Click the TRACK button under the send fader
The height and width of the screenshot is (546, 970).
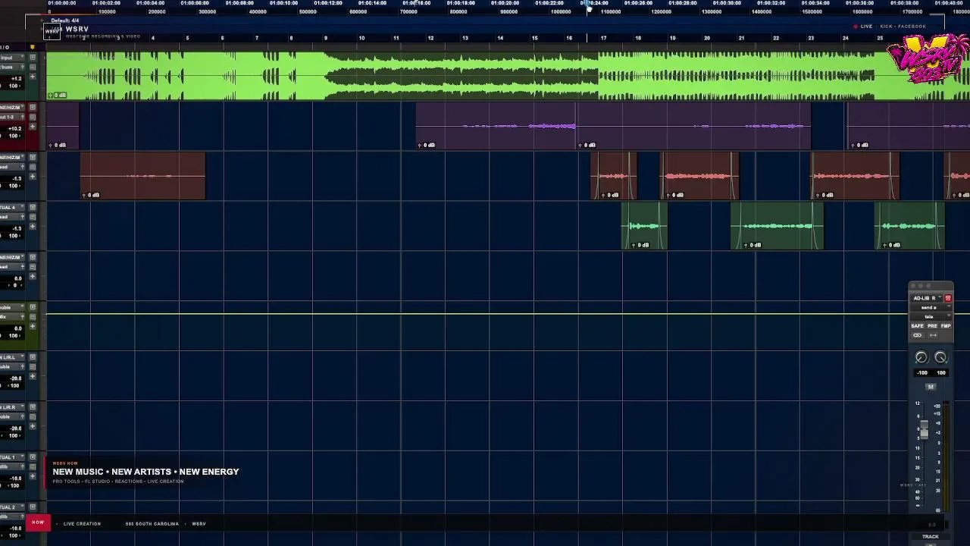coord(931,537)
